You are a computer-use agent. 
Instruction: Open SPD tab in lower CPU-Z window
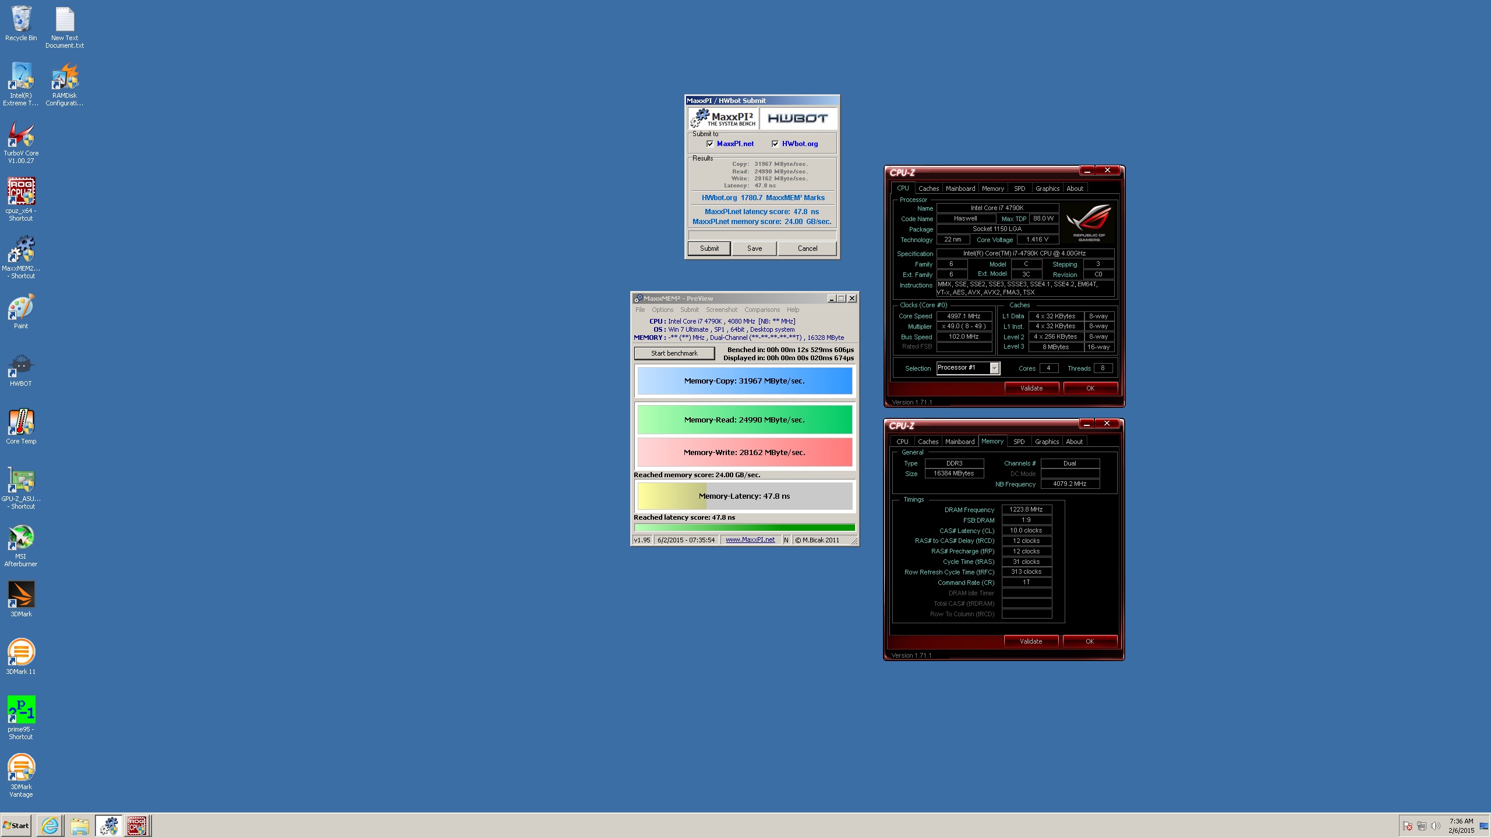1019,442
